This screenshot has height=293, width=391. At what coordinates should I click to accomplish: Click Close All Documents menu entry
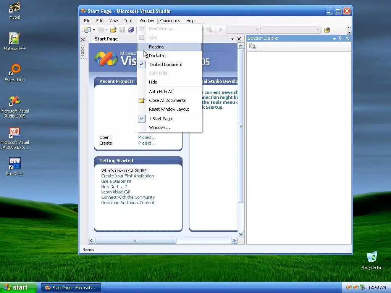170,100
